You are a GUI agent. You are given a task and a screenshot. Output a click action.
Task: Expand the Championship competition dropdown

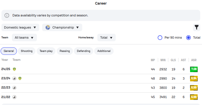pyautogui.click(x=62, y=27)
